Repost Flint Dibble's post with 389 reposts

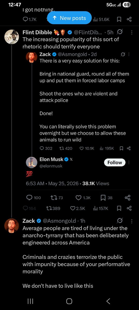click(x=53, y=208)
